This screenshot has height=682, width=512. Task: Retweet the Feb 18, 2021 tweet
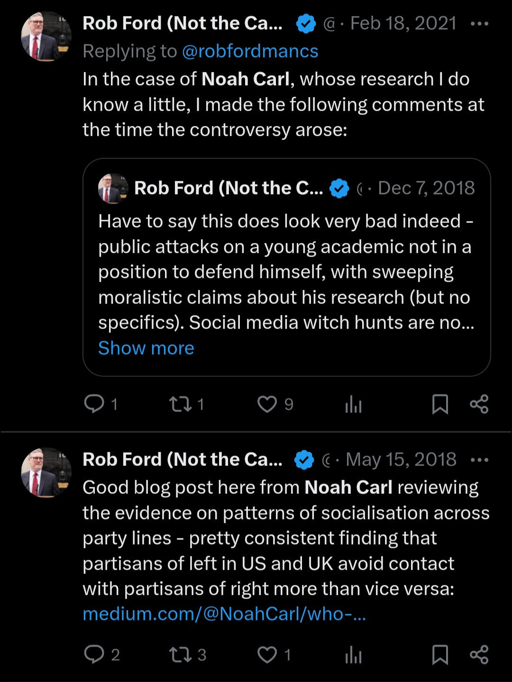pyautogui.click(x=180, y=404)
